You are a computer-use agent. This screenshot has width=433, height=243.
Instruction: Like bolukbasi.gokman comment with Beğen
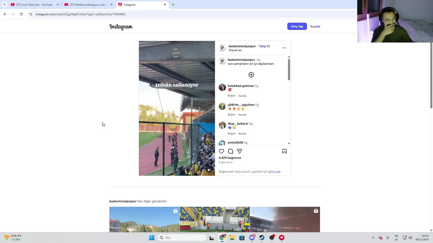tap(231, 96)
